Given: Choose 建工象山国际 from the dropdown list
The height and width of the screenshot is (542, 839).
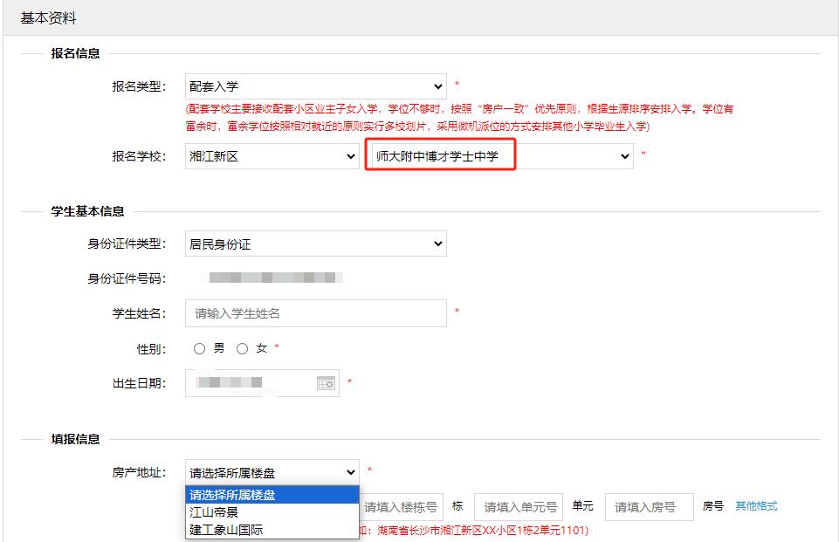Looking at the screenshot, I should pyautogui.click(x=226, y=530).
